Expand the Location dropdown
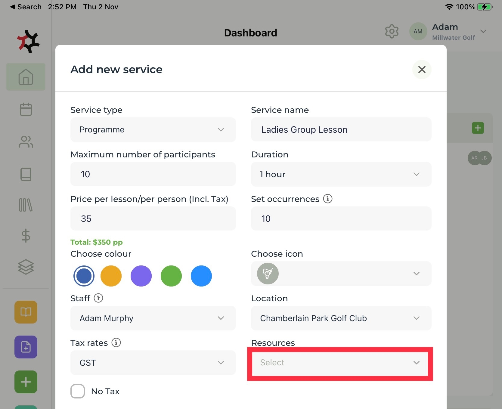Viewport: 502px width, 409px height. (341, 318)
